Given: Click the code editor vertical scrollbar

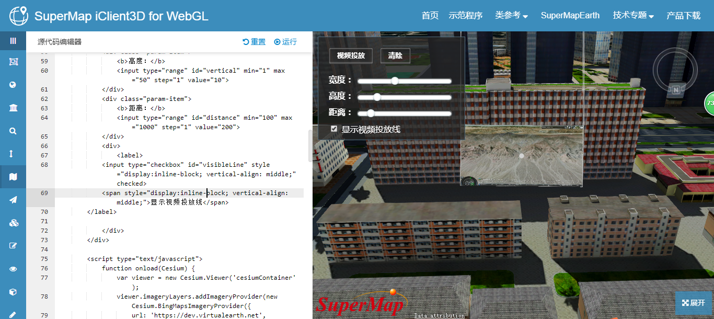Looking at the screenshot, I should 310,146.
